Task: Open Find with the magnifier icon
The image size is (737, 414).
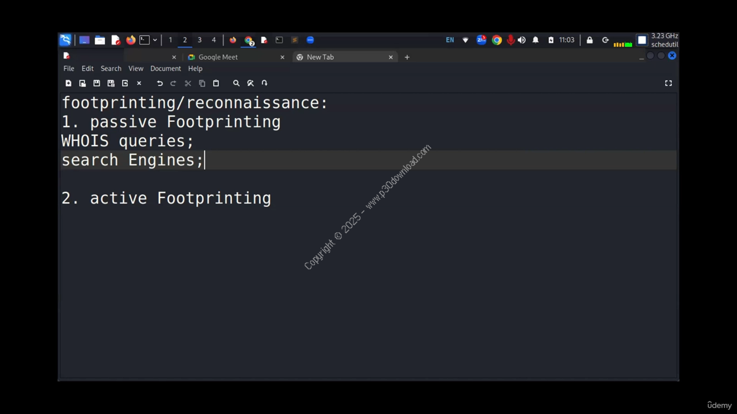Action: (236, 83)
